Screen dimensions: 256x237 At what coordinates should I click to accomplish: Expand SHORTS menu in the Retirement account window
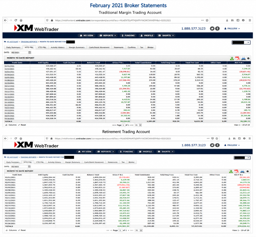click(166, 152)
